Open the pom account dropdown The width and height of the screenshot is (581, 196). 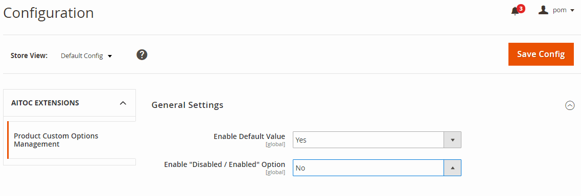pos(556,10)
